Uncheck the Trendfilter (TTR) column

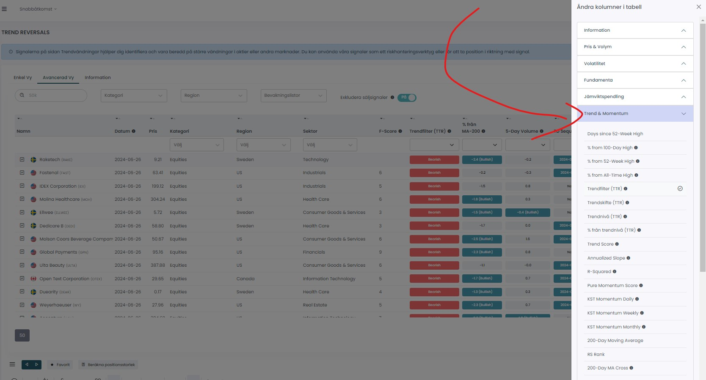point(680,189)
